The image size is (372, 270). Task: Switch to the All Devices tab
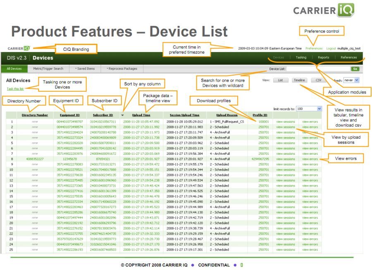[x=14, y=69]
